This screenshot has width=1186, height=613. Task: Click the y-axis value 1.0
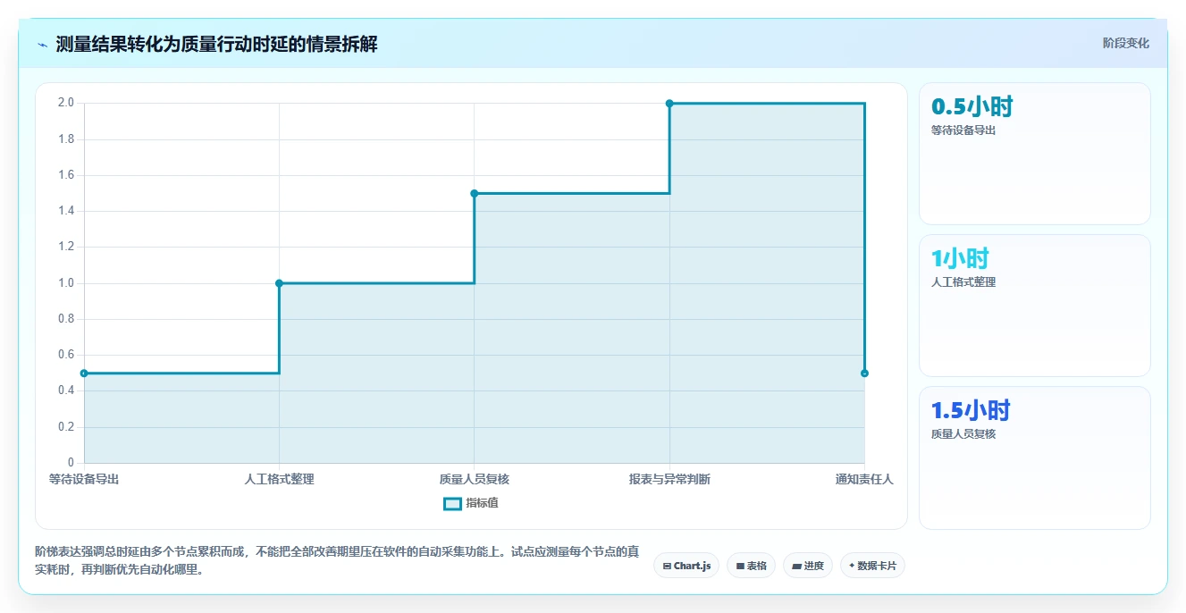click(66, 283)
